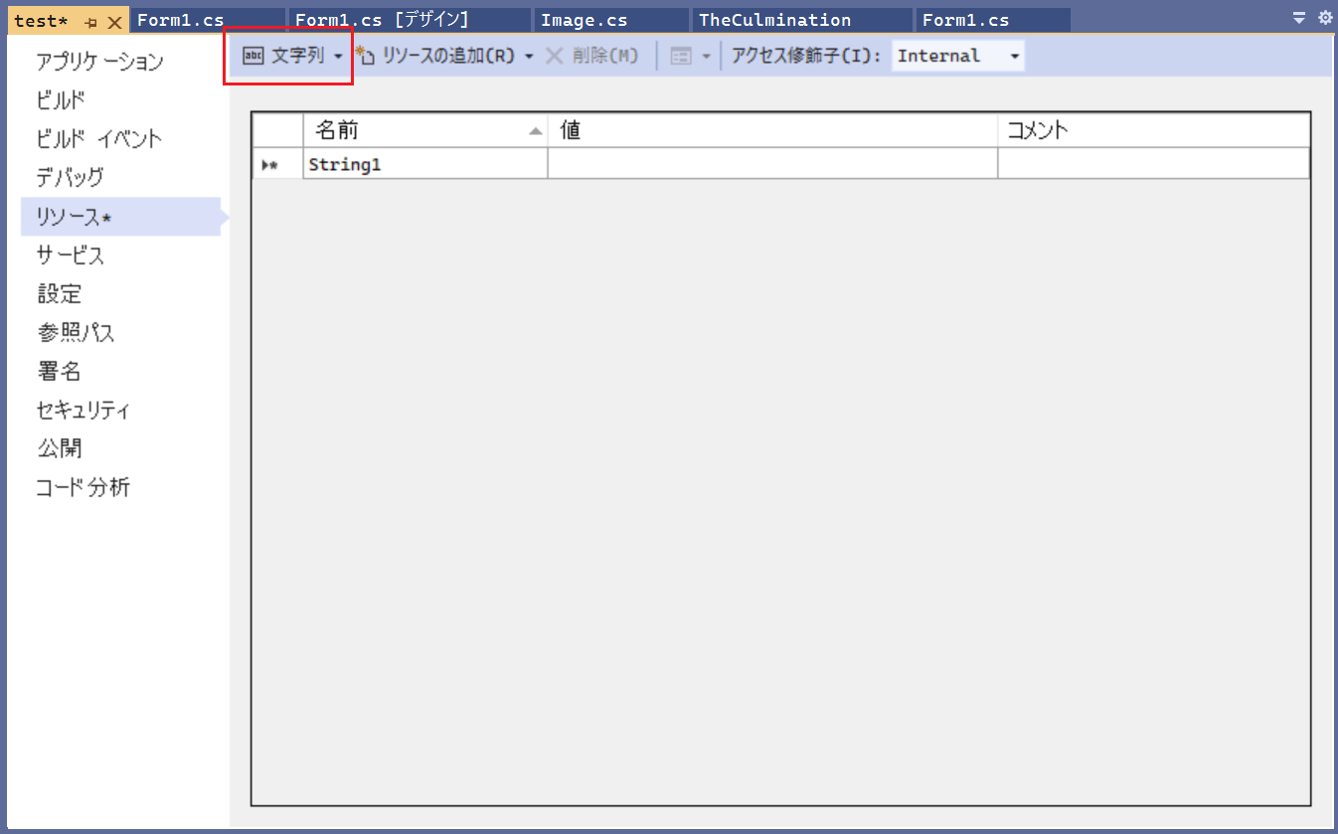1338x834 pixels.
Task: Open the tab well gear settings
Action: pyautogui.click(x=1324, y=18)
